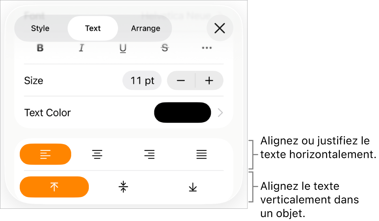This screenshot has width=379, height=221.
Task: Click the black text color swatch
Action: (x=182, y=113)
